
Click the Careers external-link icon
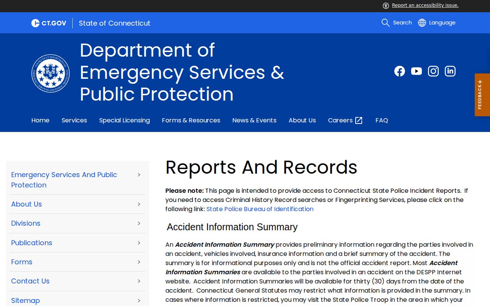pos(359,120)
